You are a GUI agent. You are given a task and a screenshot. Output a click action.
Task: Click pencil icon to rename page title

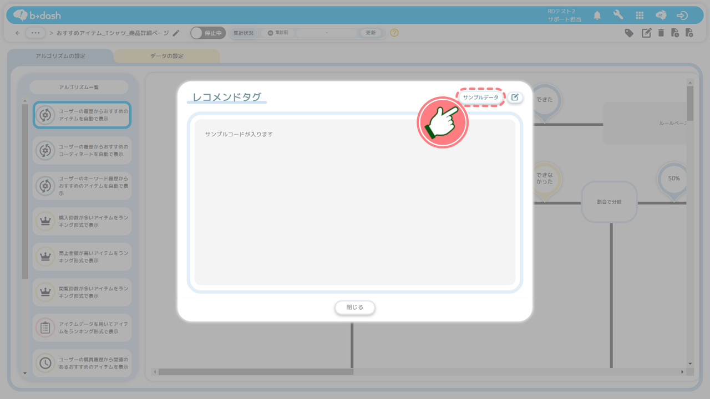coord(176,33)
